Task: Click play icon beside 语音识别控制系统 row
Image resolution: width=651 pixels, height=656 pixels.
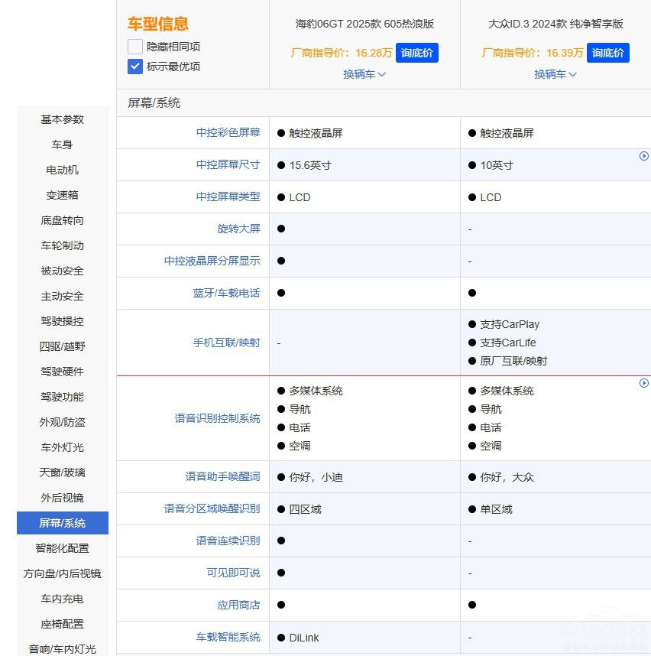Action: (x=643, y=383)
